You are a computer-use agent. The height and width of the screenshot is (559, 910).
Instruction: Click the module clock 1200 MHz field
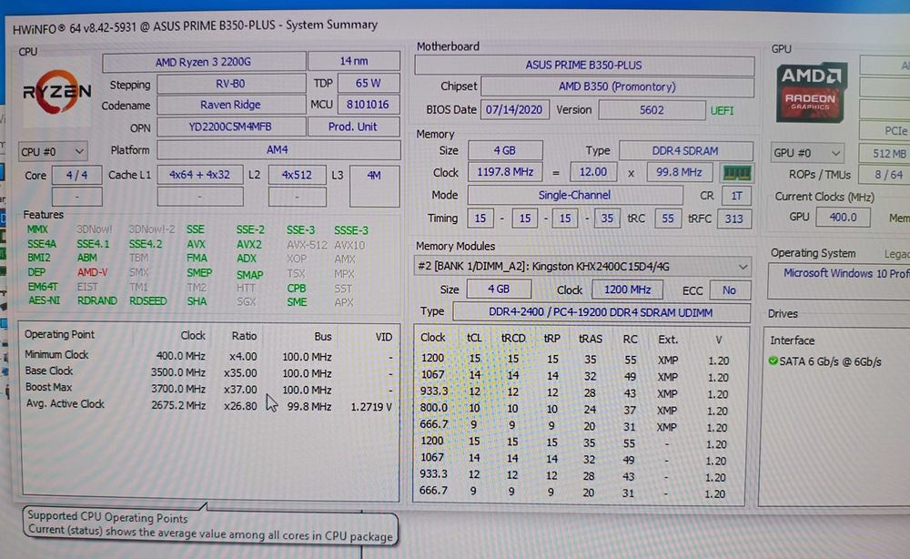(x=627, y=290)
